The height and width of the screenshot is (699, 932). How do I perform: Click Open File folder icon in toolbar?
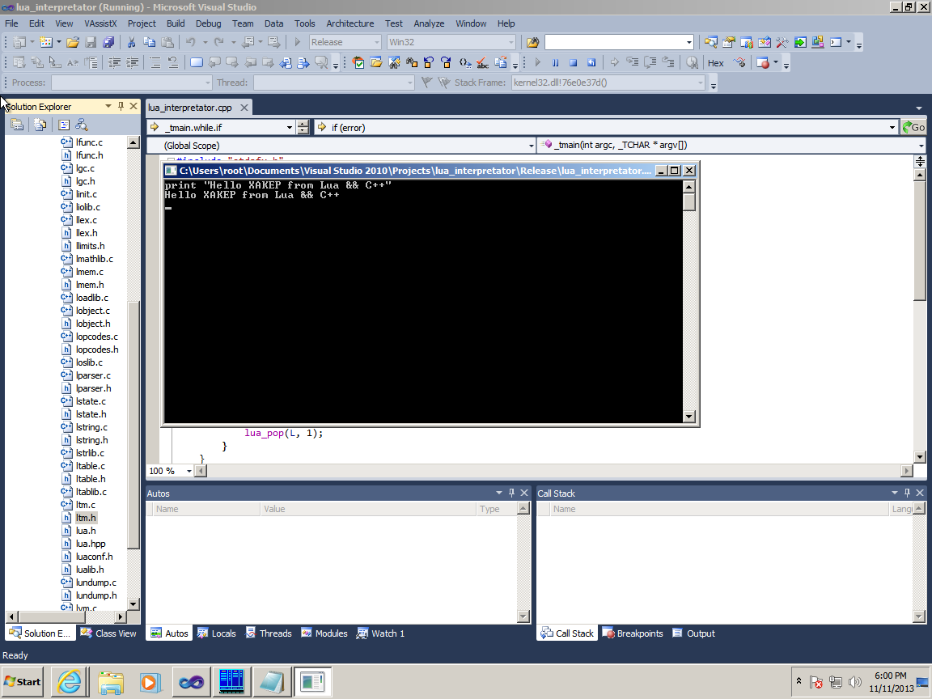pos(73,42)
